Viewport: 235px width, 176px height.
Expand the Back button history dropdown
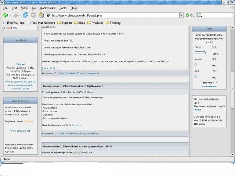tap(10, 15)
